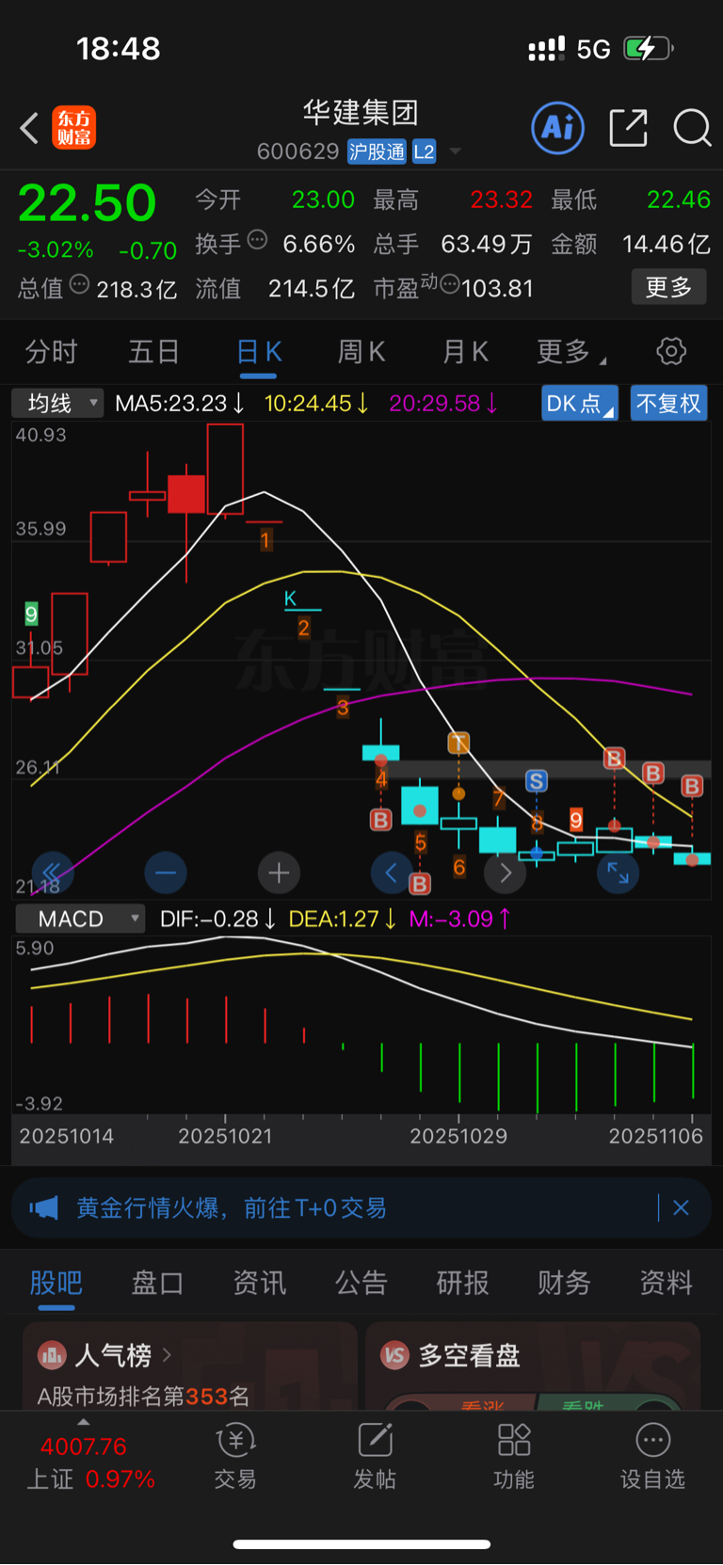Tap DIF:-0.28 MACD value
Screen dimensions: 723x1565
pyautogui.click(x=217, y=918)
